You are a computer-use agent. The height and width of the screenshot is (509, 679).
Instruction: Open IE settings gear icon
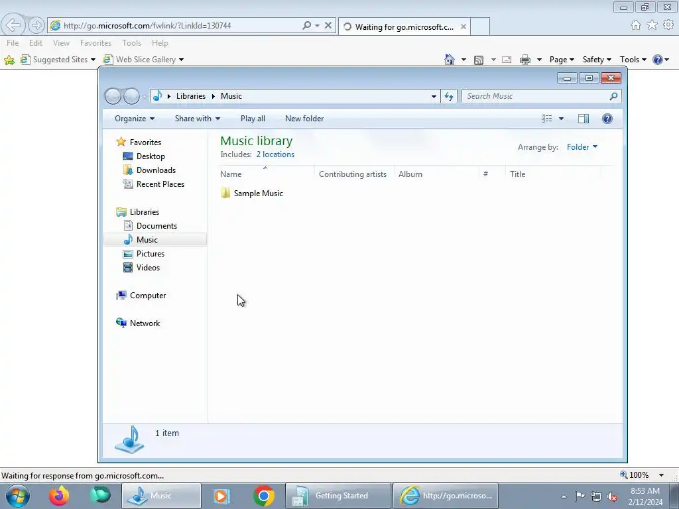668,25
